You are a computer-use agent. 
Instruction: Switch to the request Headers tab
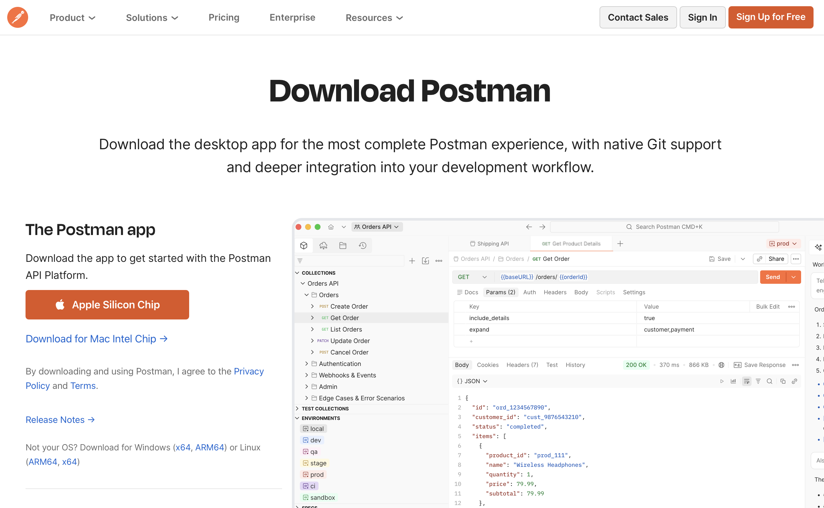point(555,292)
